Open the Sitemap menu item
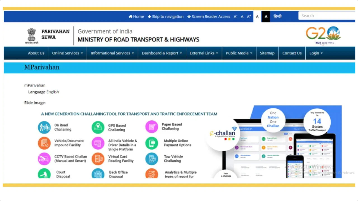Viewport: 358px width, 201px height. pos(267,53)
